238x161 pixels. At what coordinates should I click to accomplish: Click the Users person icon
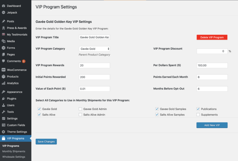(x=3, y=105)
